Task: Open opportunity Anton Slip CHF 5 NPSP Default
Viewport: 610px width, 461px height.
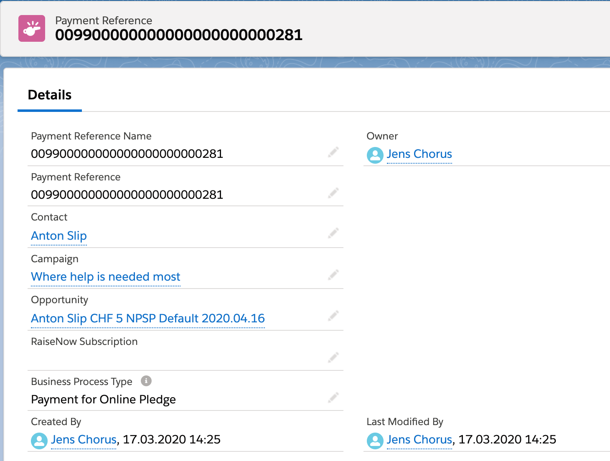Action: click(148, 319)
